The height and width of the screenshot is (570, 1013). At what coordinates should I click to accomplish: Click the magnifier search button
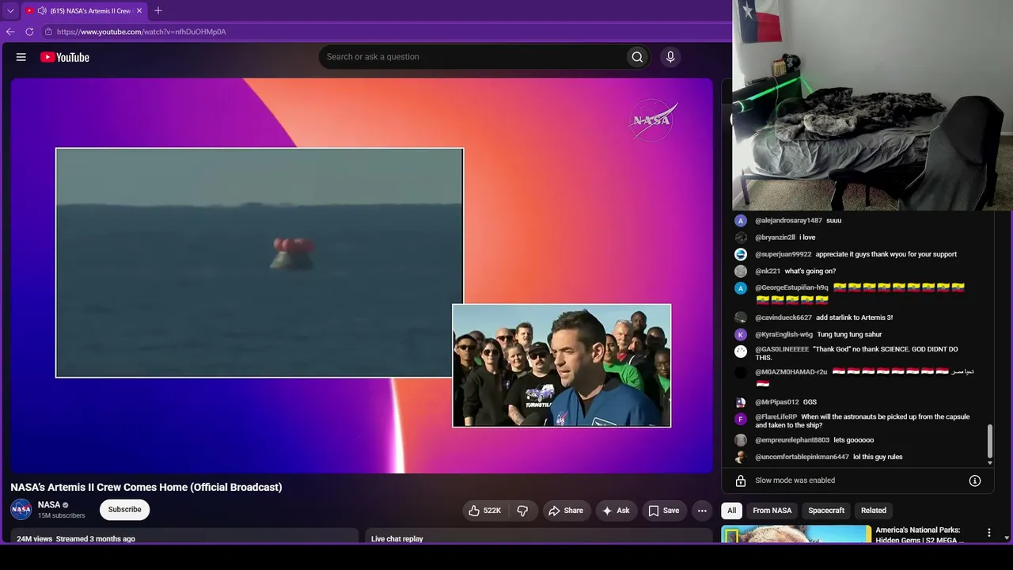637,57
